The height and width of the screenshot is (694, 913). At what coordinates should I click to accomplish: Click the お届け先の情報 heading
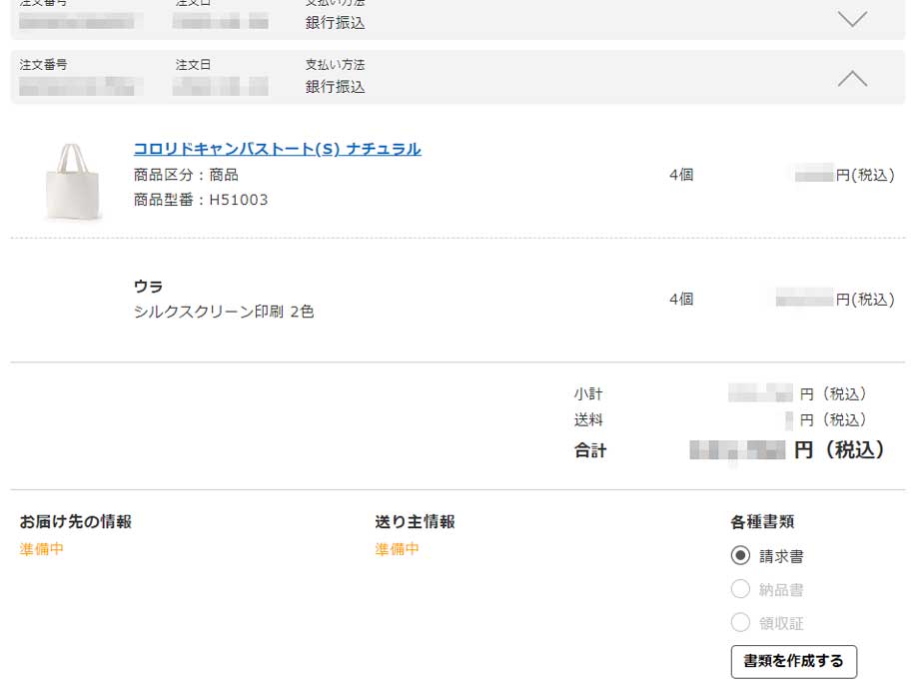tap(76, 521)
